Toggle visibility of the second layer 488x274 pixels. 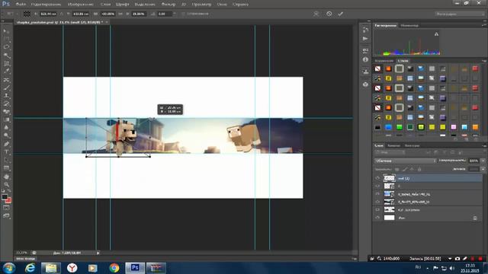(x=377, y=186)
